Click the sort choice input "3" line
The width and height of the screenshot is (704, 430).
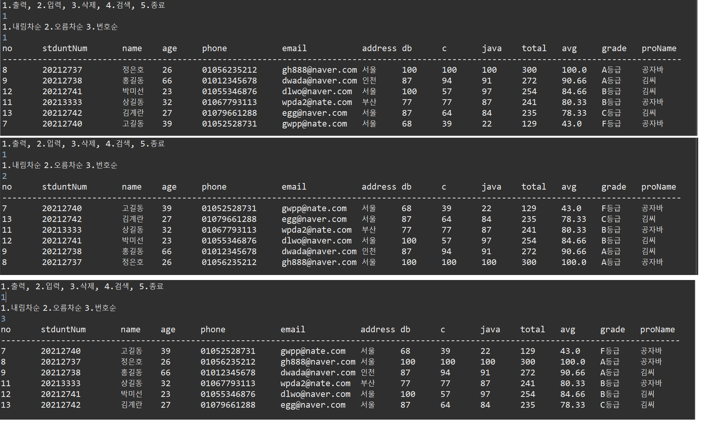pos(3,319)
